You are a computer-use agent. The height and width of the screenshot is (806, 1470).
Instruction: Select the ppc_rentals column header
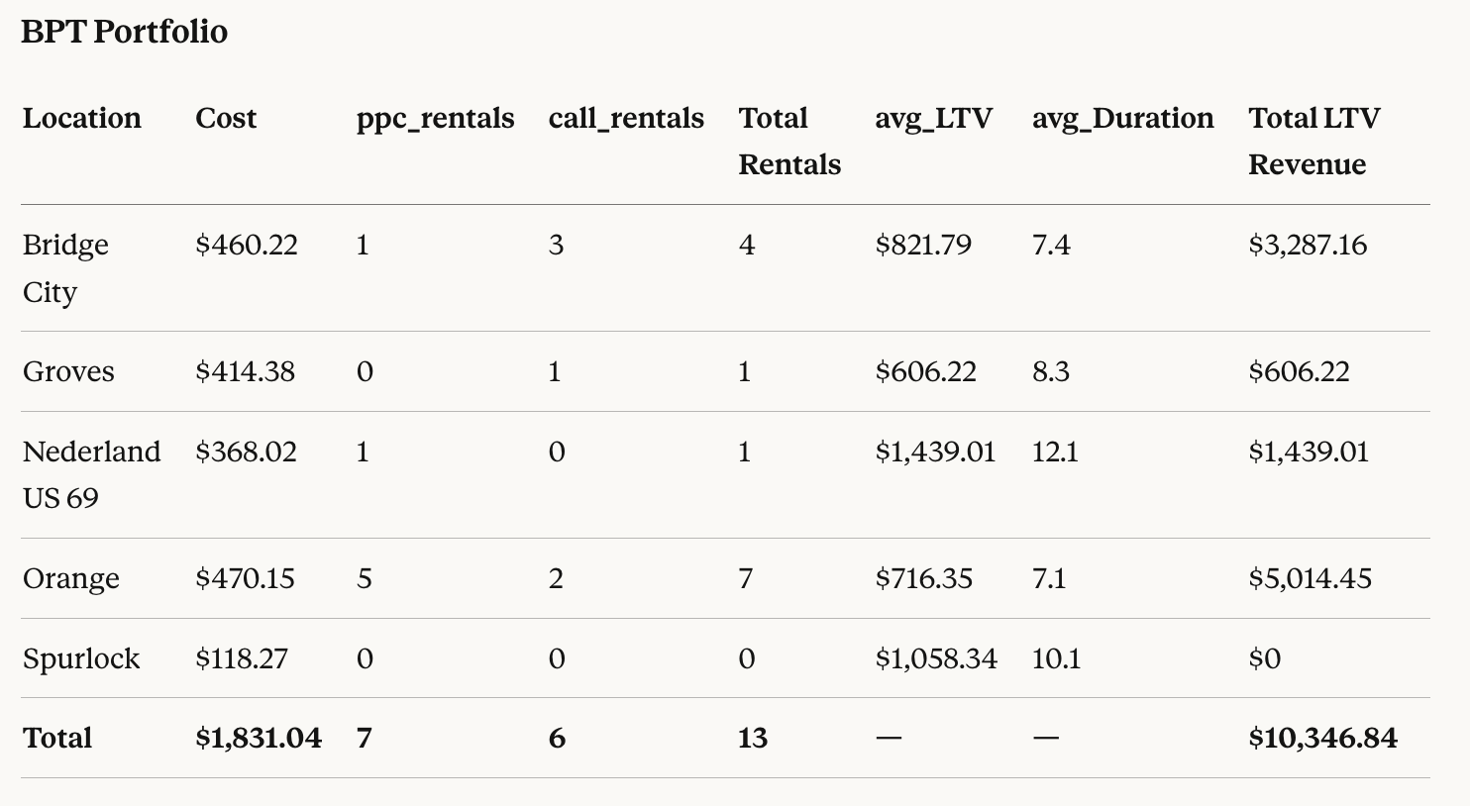435,119
